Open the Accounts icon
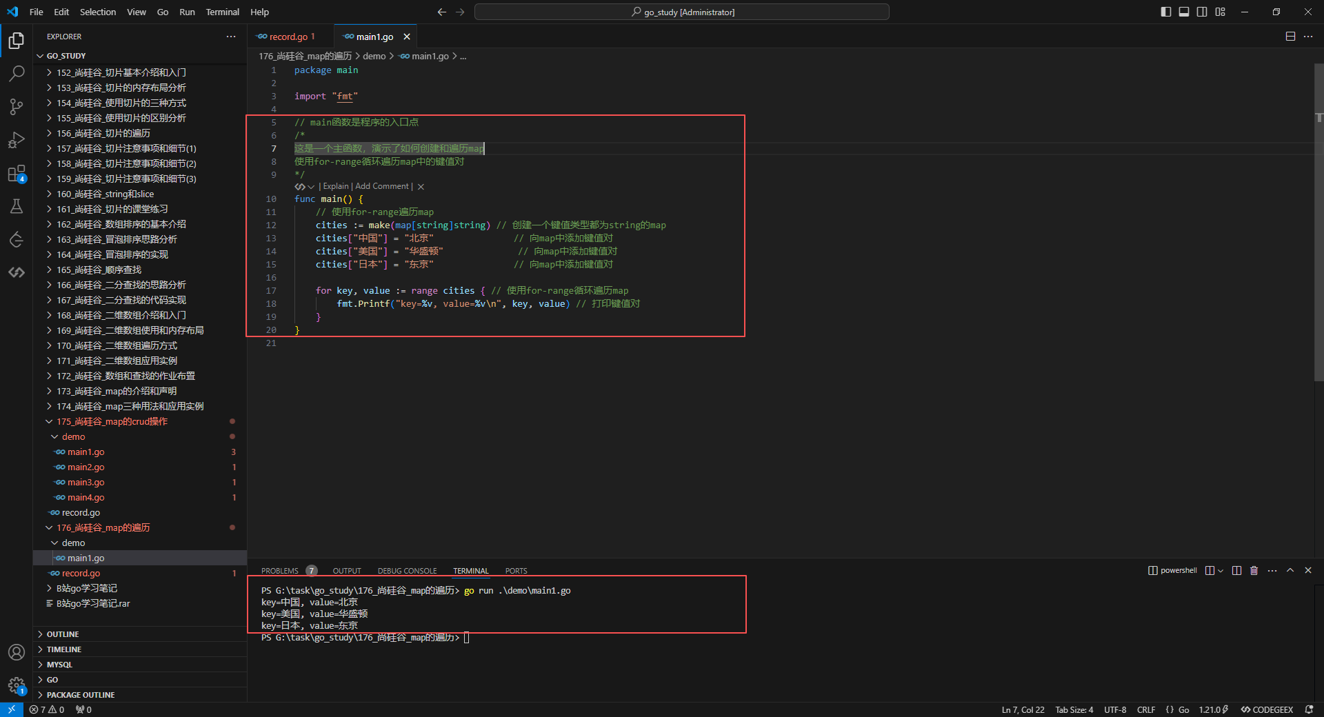The width and height of the screenshot is (1324, 717). pos(17,652)
